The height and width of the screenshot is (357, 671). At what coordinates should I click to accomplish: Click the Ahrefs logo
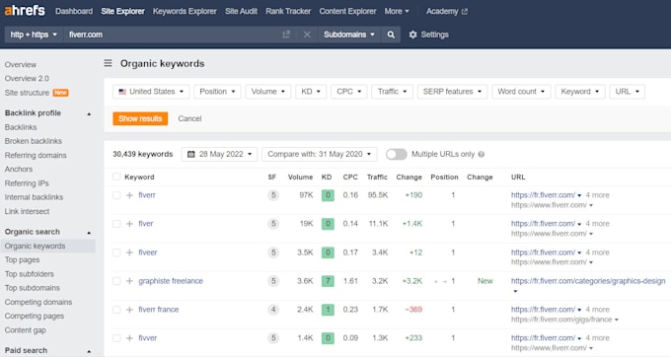25,11
